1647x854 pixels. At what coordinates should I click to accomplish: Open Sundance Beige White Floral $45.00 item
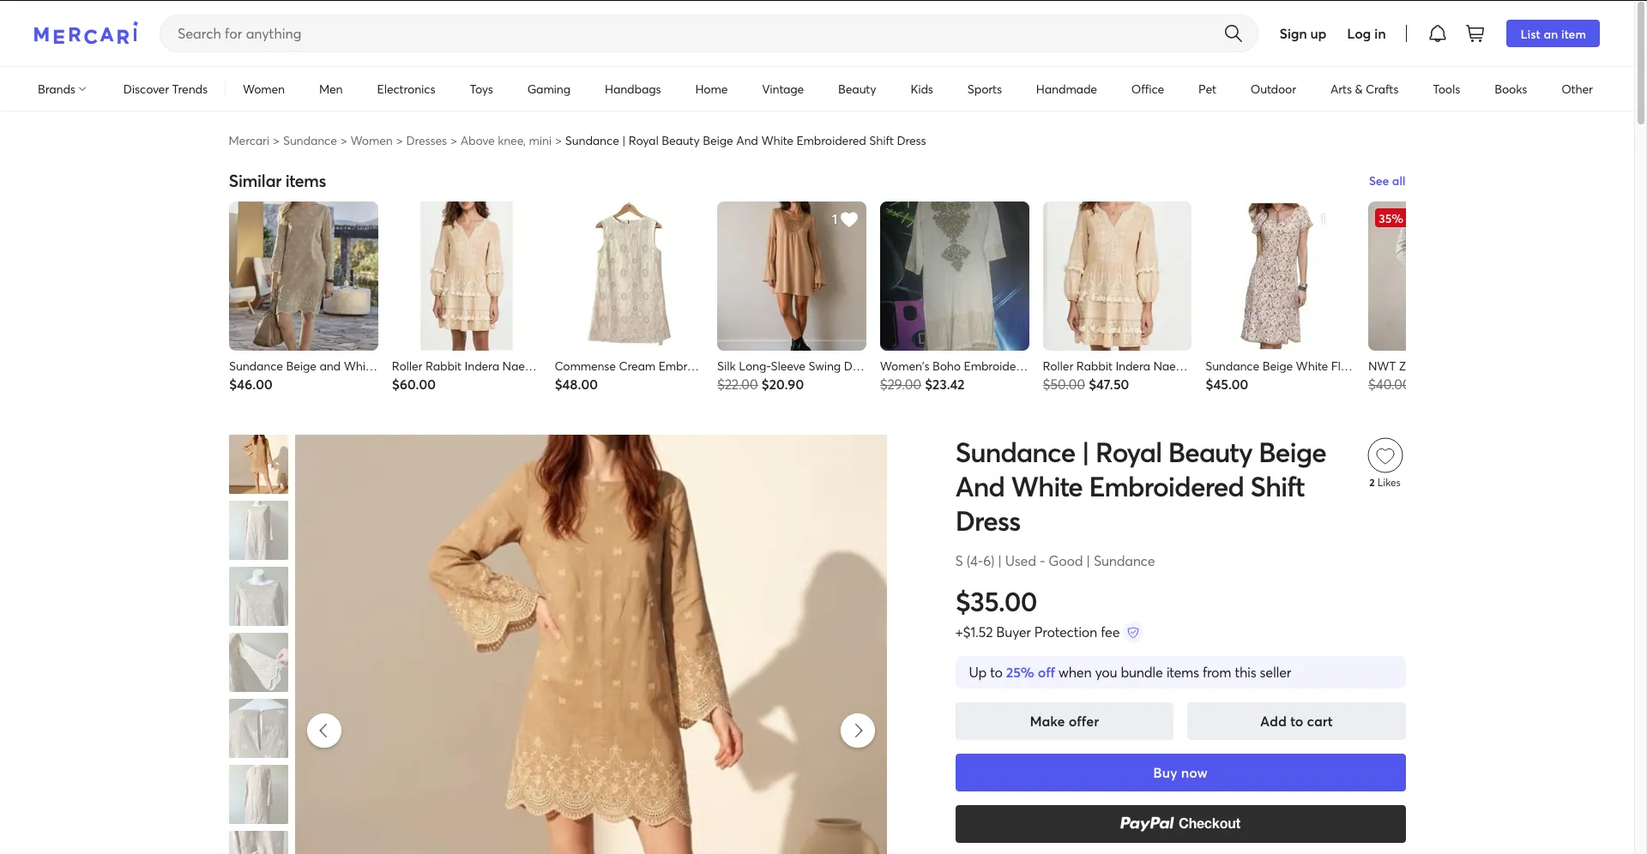click(x=1279, y=297)
